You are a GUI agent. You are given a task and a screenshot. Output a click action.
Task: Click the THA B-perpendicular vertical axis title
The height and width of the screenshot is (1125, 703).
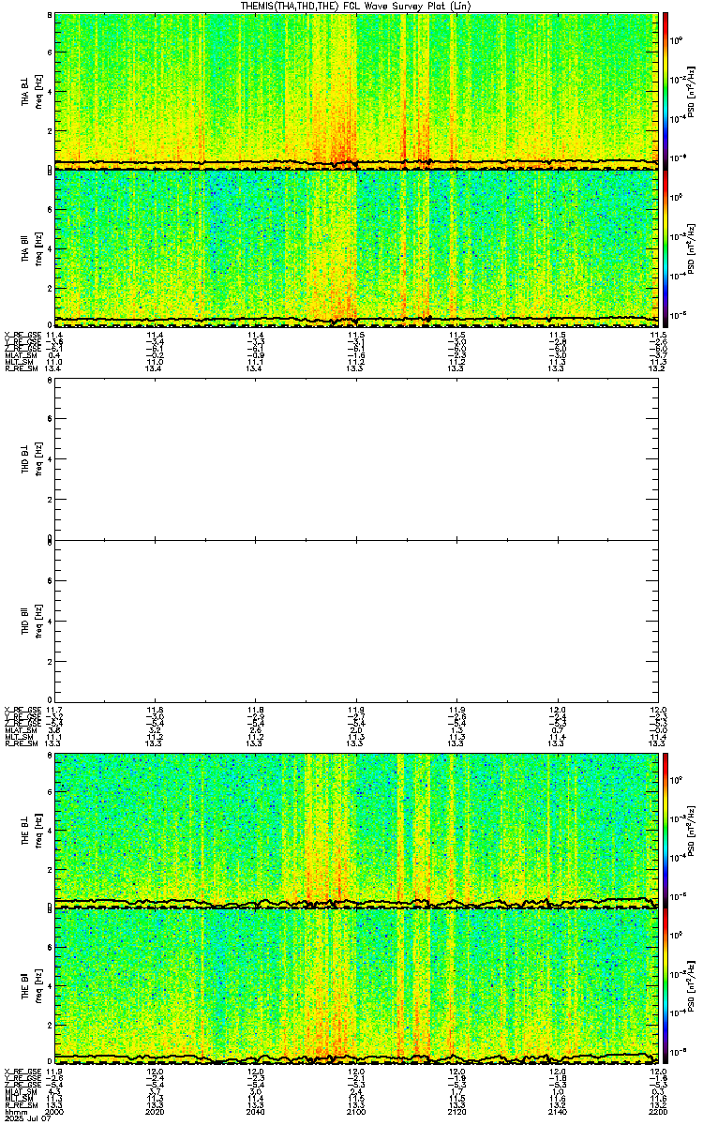click(31, 90)
